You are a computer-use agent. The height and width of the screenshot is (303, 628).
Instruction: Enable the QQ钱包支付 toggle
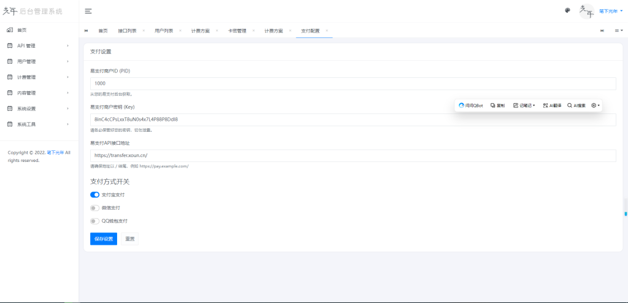pos(94,221)
